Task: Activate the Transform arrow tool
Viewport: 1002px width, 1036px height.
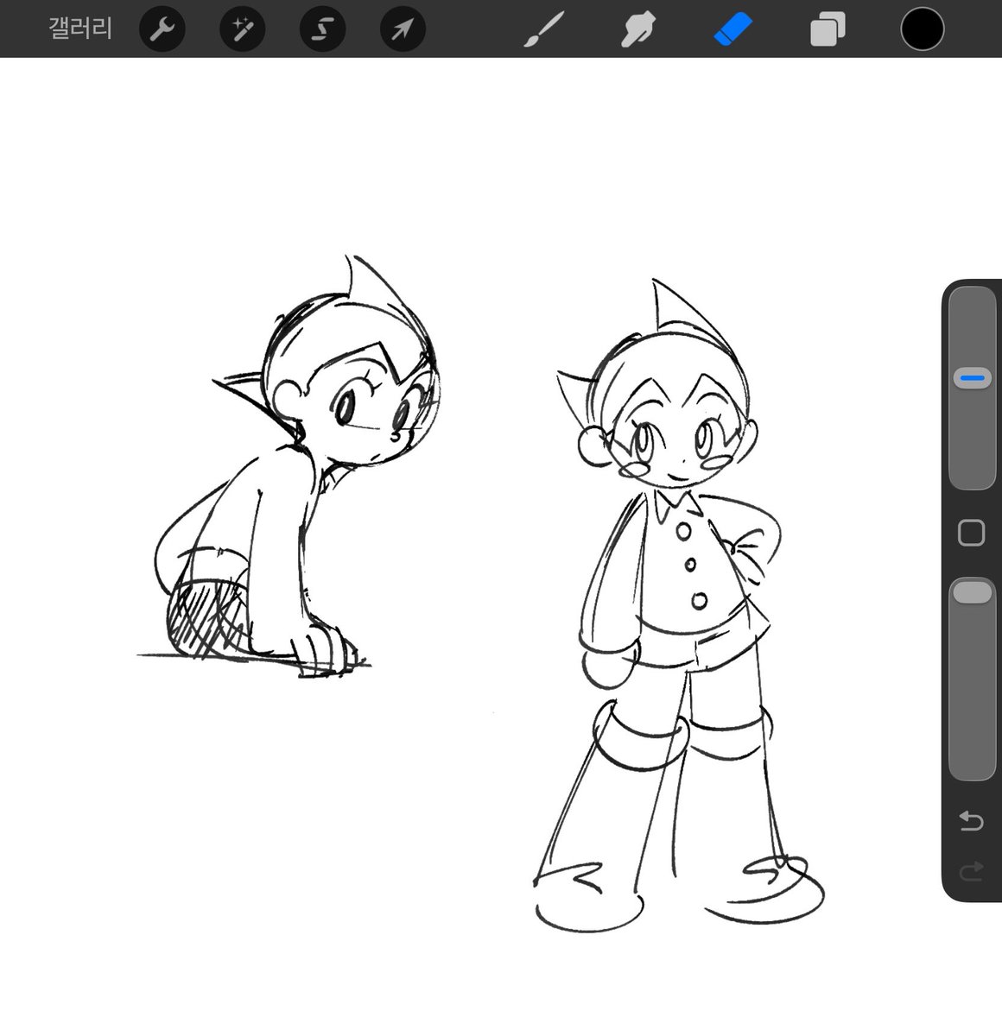Action: (x=403, y=30)
